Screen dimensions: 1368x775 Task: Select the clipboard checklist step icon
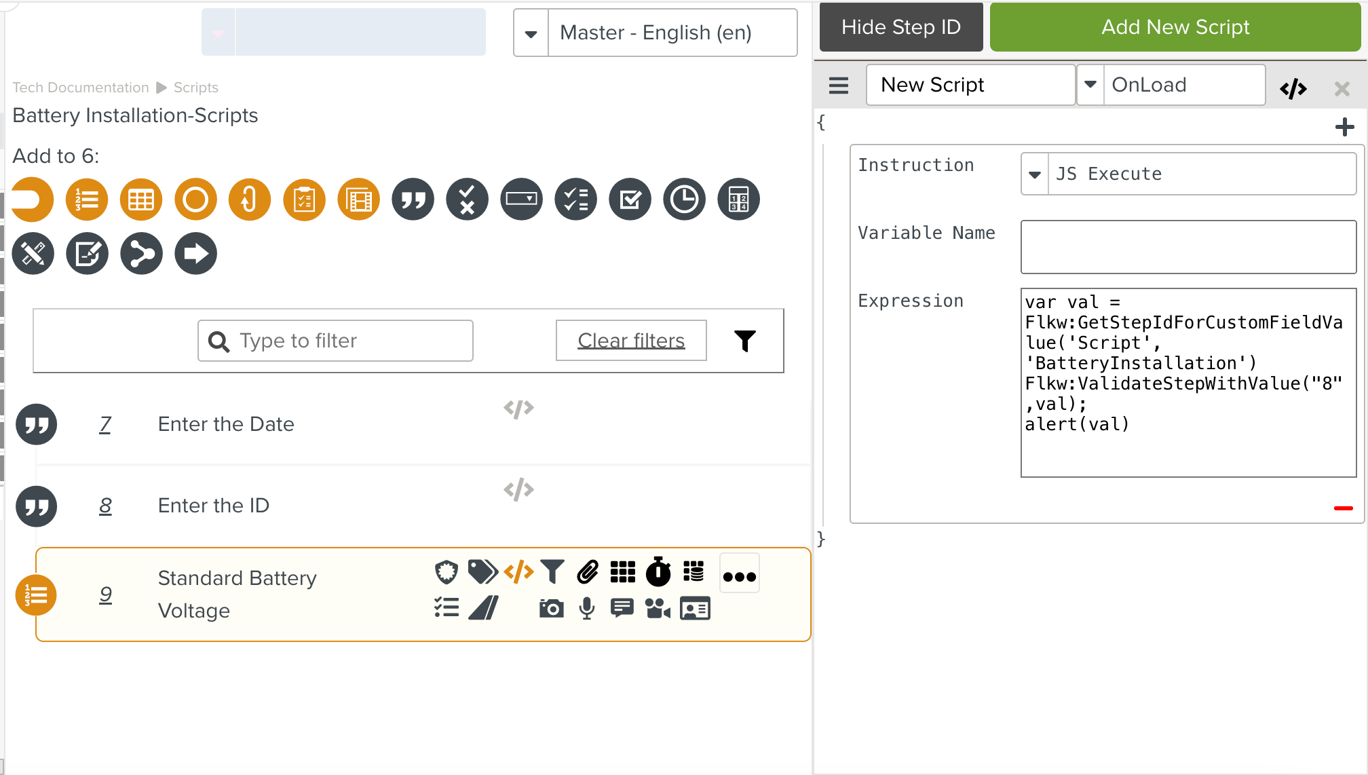coord(303,199)
